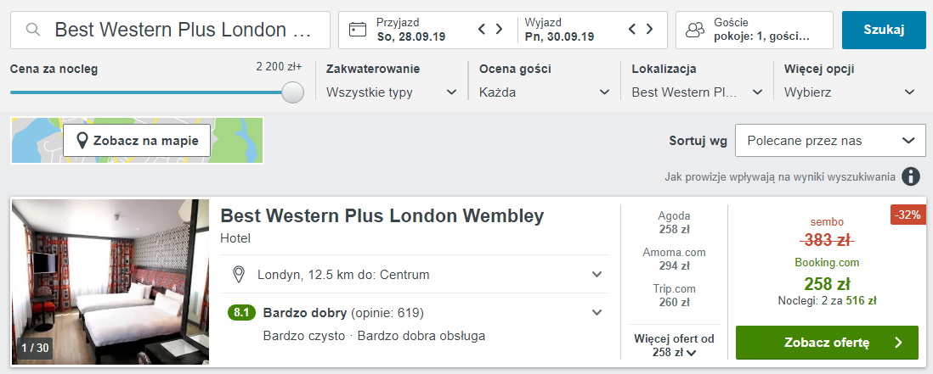Viewport: 933px width, 374px height.
Task: Expand the Bardzo dobry reviews section
Action: click(x=597, y=312)
